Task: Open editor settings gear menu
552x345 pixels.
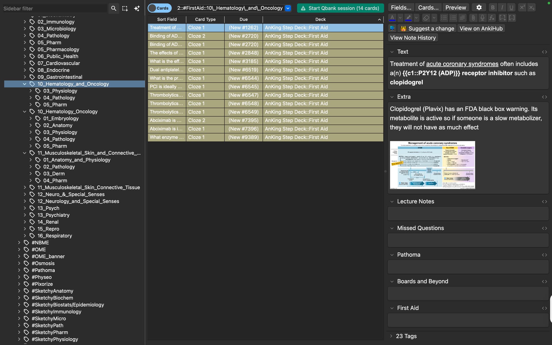Action: pyautogui.click(x=479, y=7)
